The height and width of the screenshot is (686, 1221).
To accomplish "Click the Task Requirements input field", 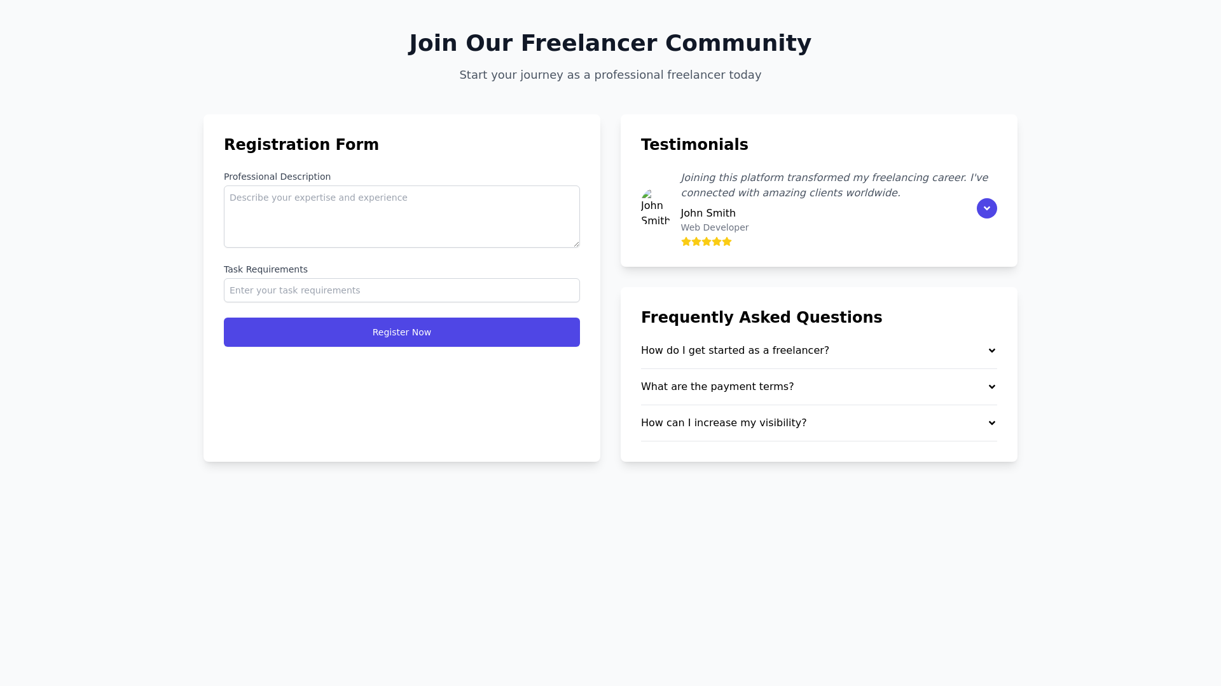I will (401, 290).
